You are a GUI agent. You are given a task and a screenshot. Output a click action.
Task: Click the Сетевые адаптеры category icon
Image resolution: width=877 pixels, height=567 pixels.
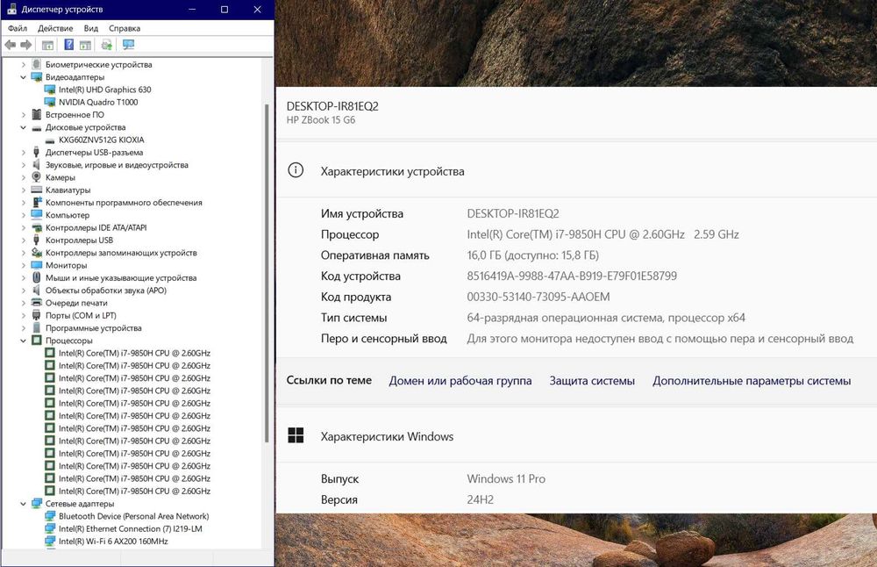pos(36,503)
